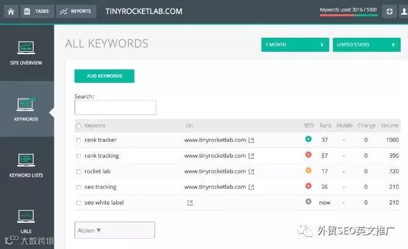This screenshot has height=249, width=408.
Task: Open external link icon for seo tracking
Action: click(251, 187)
